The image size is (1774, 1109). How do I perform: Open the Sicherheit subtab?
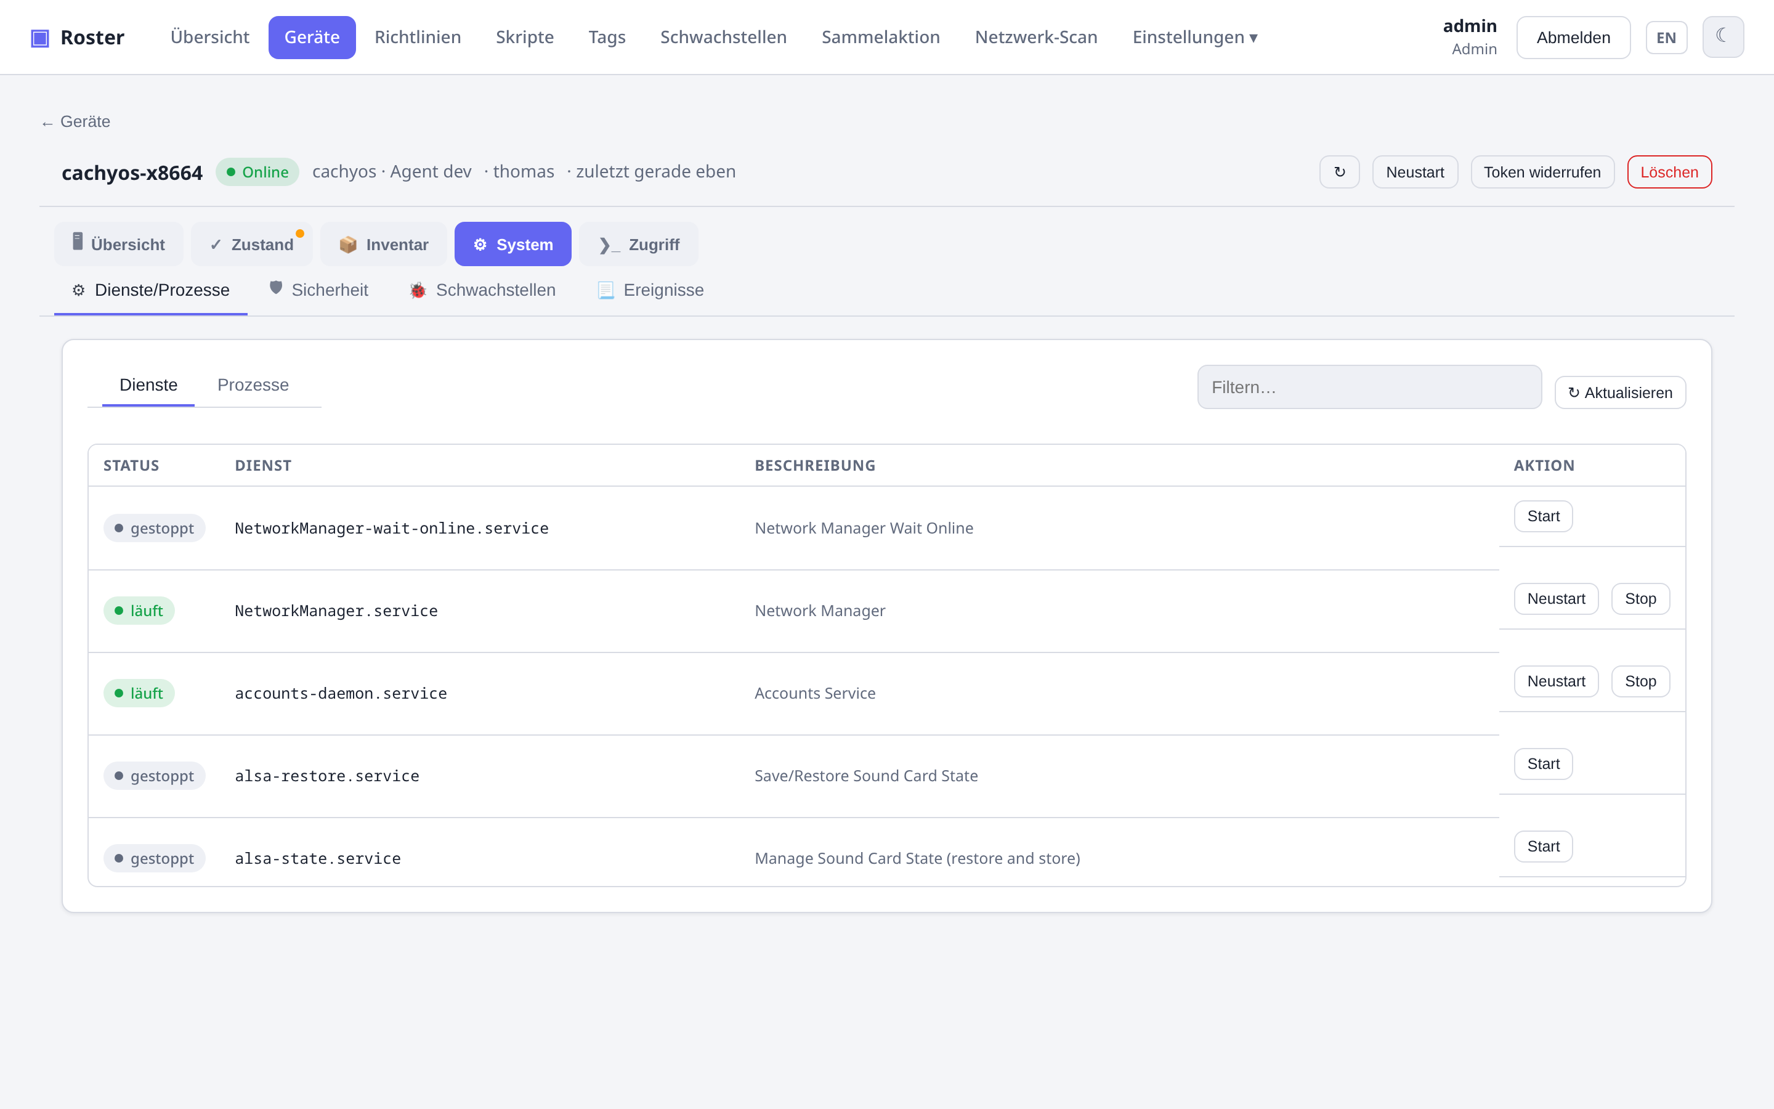coord(319,290)
